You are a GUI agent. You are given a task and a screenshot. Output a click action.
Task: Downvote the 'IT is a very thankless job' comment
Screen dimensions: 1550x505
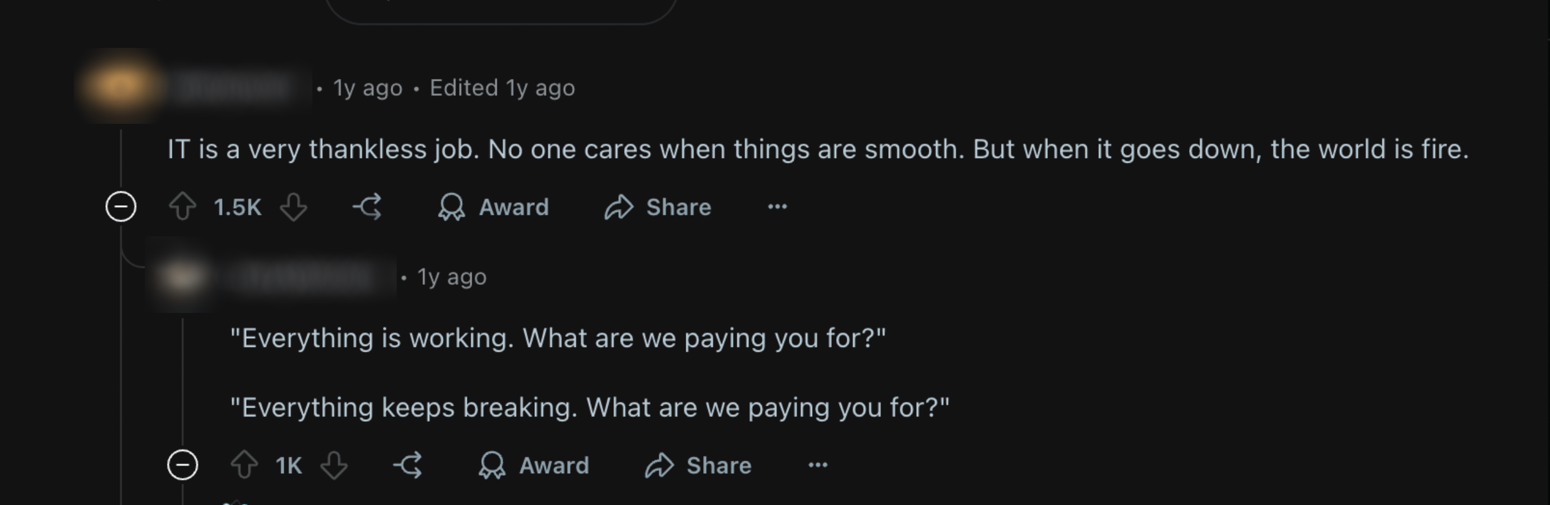click(x=294, y=207)
